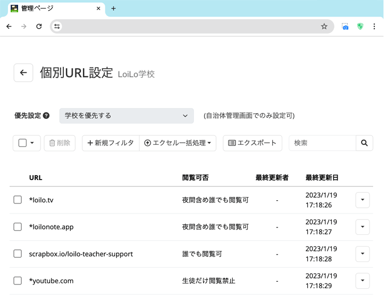Click the エクスポート button
The width and height of the screenshot is (384, 302).
252,143
